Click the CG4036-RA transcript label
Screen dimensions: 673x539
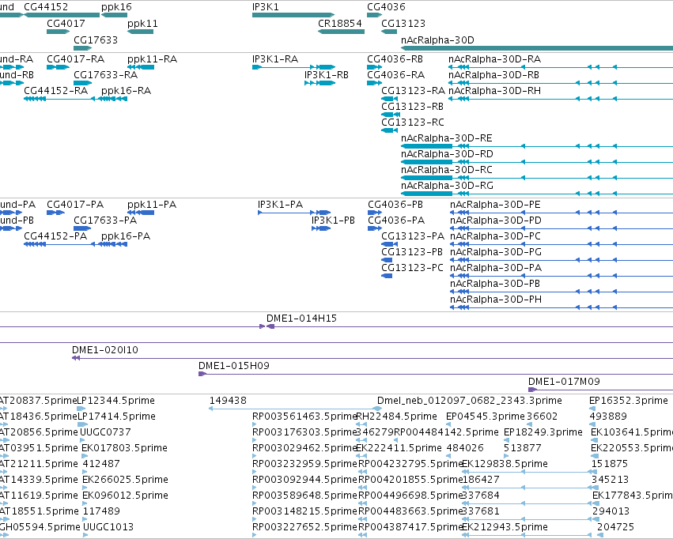point(395,75)
